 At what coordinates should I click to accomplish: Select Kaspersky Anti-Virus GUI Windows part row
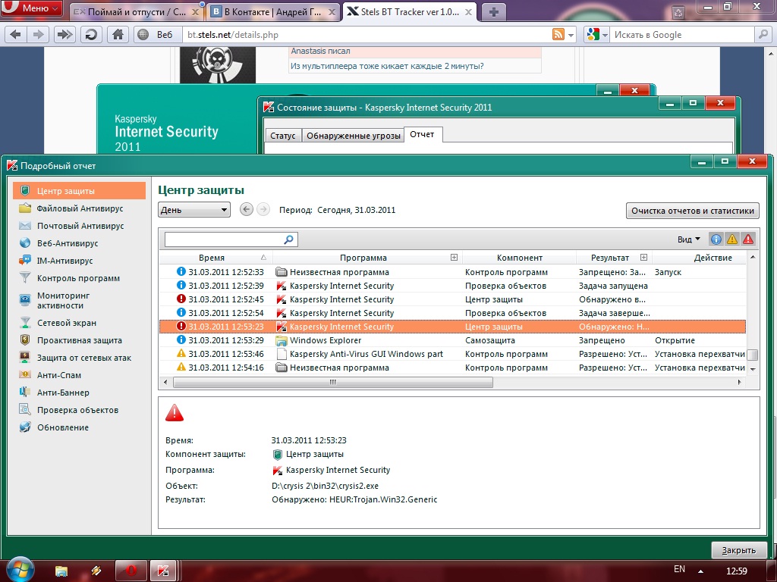pyautogui.click(x=452, y=354)
